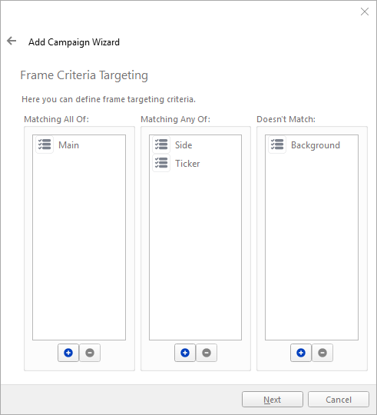The height and width of the screenshot is (415, 377).
Task: Click the Background criteria list icon
Action: pos(277,144)
